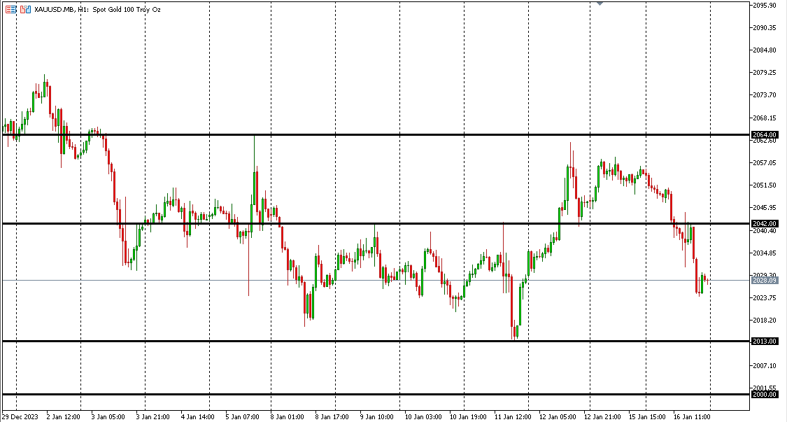The image size is (787, 422).
Task: Select the horizontal line at 2064.00
Action: coord(350,134)
